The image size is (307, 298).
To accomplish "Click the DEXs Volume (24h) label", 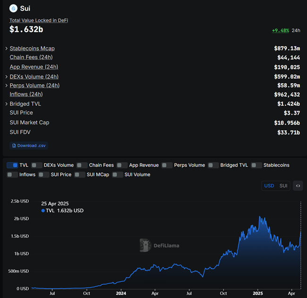I will [x=34, y=77].
